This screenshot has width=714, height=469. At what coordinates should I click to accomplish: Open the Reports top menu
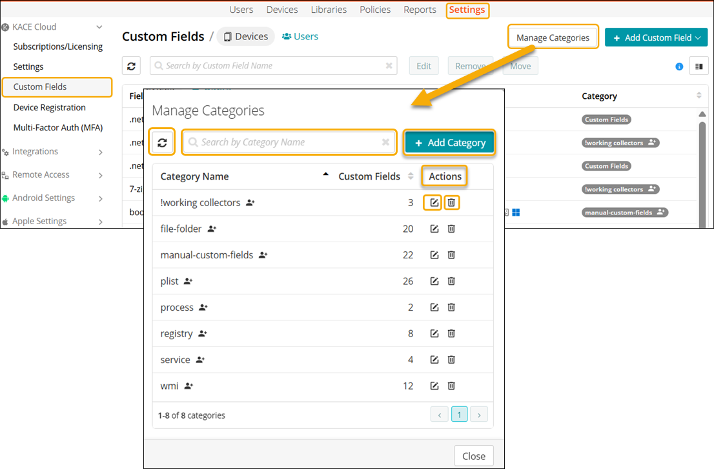coord(420,10)
